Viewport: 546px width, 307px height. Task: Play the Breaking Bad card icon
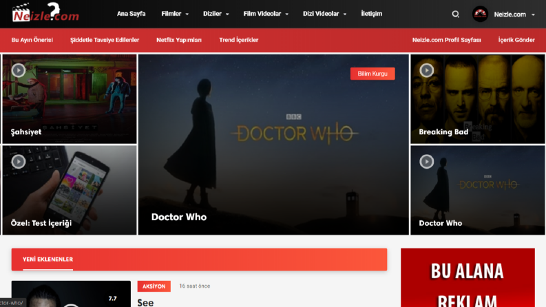pyautogui.click(x=427, y=70)
